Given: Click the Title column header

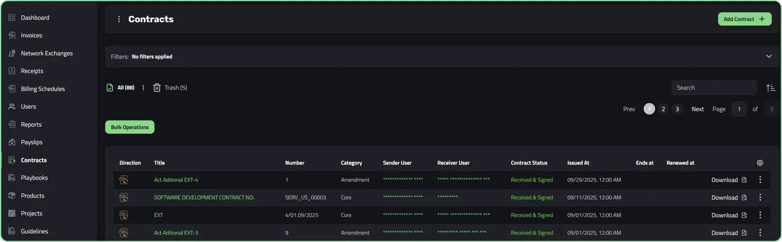Looking at the screenshot, I should (159, 163).
